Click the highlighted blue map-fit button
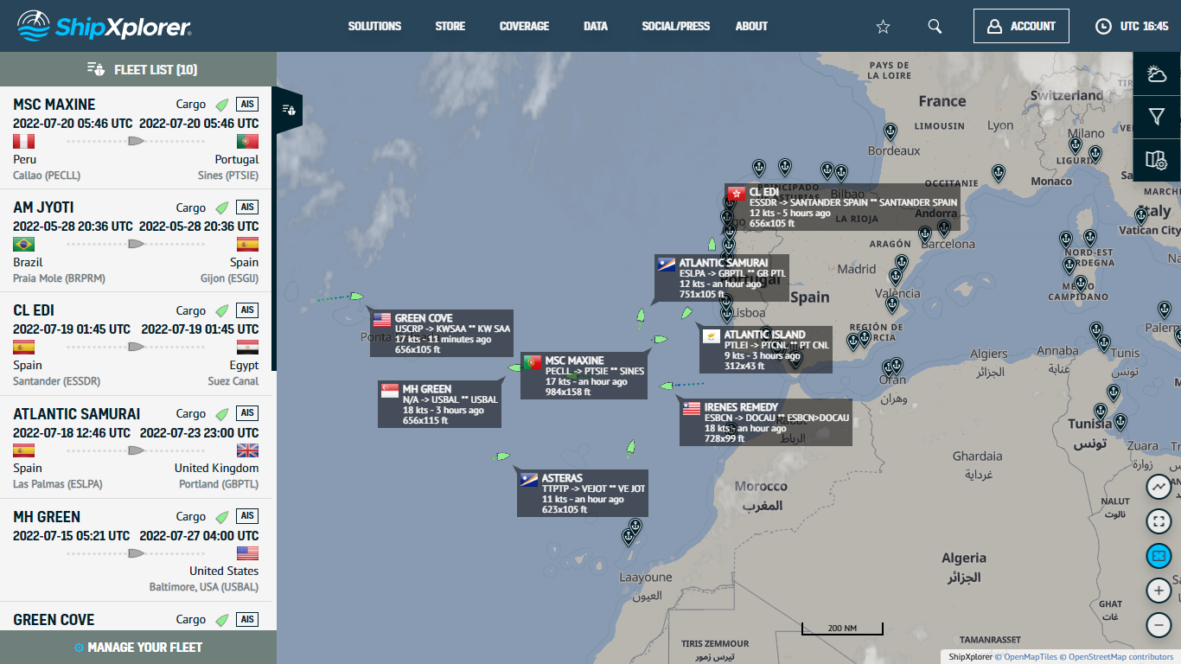Viewport: 1181px width, 664px height. pos(1159,555)
